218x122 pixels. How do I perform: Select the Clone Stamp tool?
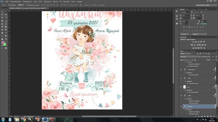click(x=2, y=24)
